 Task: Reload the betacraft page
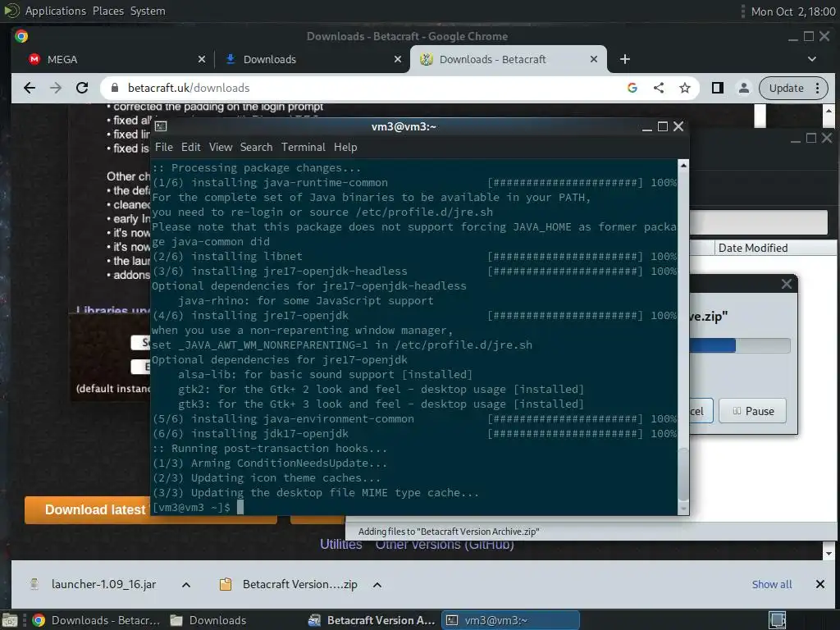tap(82, 88)
